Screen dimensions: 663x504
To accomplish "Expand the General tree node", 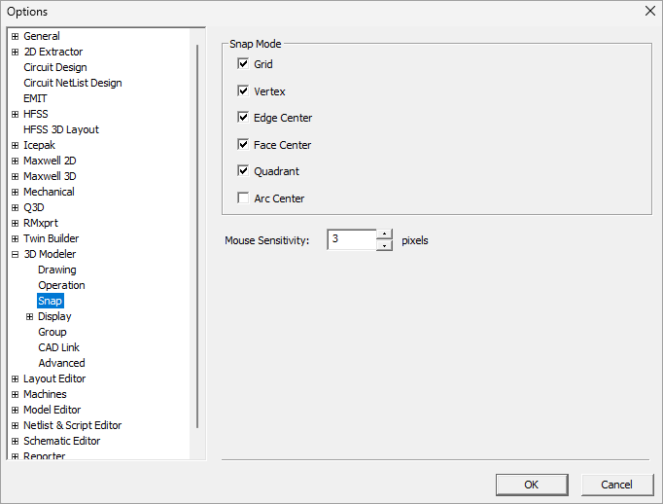I will coord(16,36).
